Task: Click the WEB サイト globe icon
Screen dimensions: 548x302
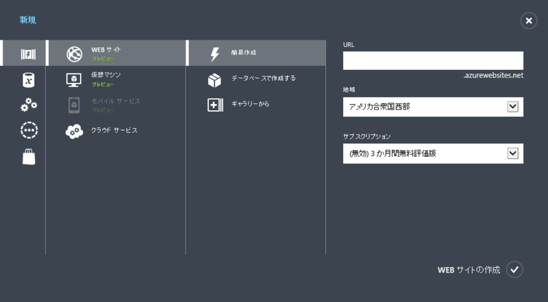Action: [x=75, y=54]
